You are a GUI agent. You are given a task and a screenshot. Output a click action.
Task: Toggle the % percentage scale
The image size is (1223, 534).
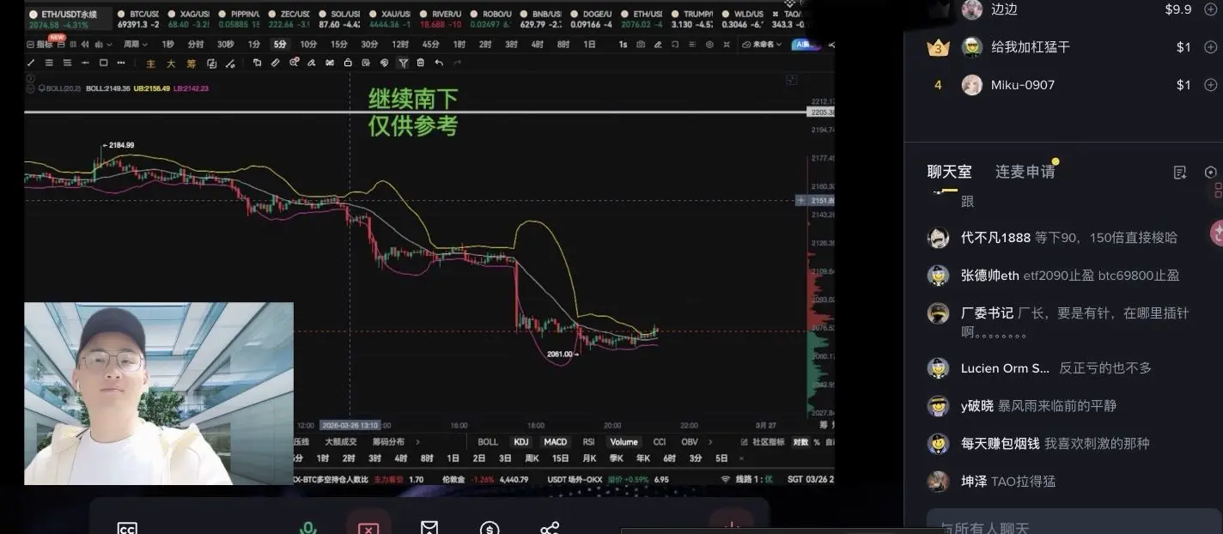pyautogui.click(x=817, y=442)
